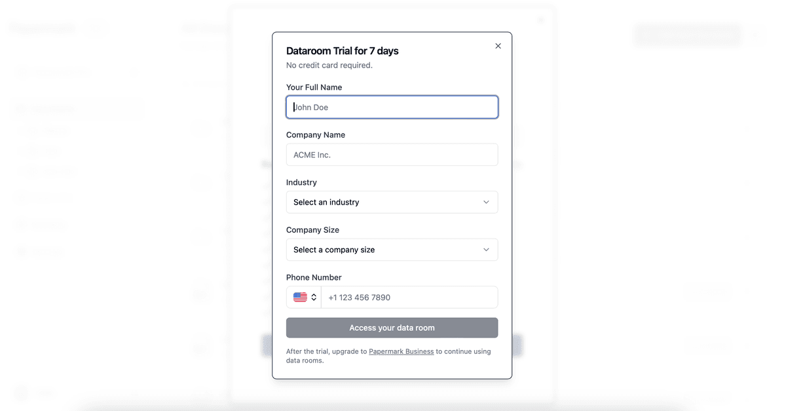Click the Phone Number label

[x=314, y=277]
